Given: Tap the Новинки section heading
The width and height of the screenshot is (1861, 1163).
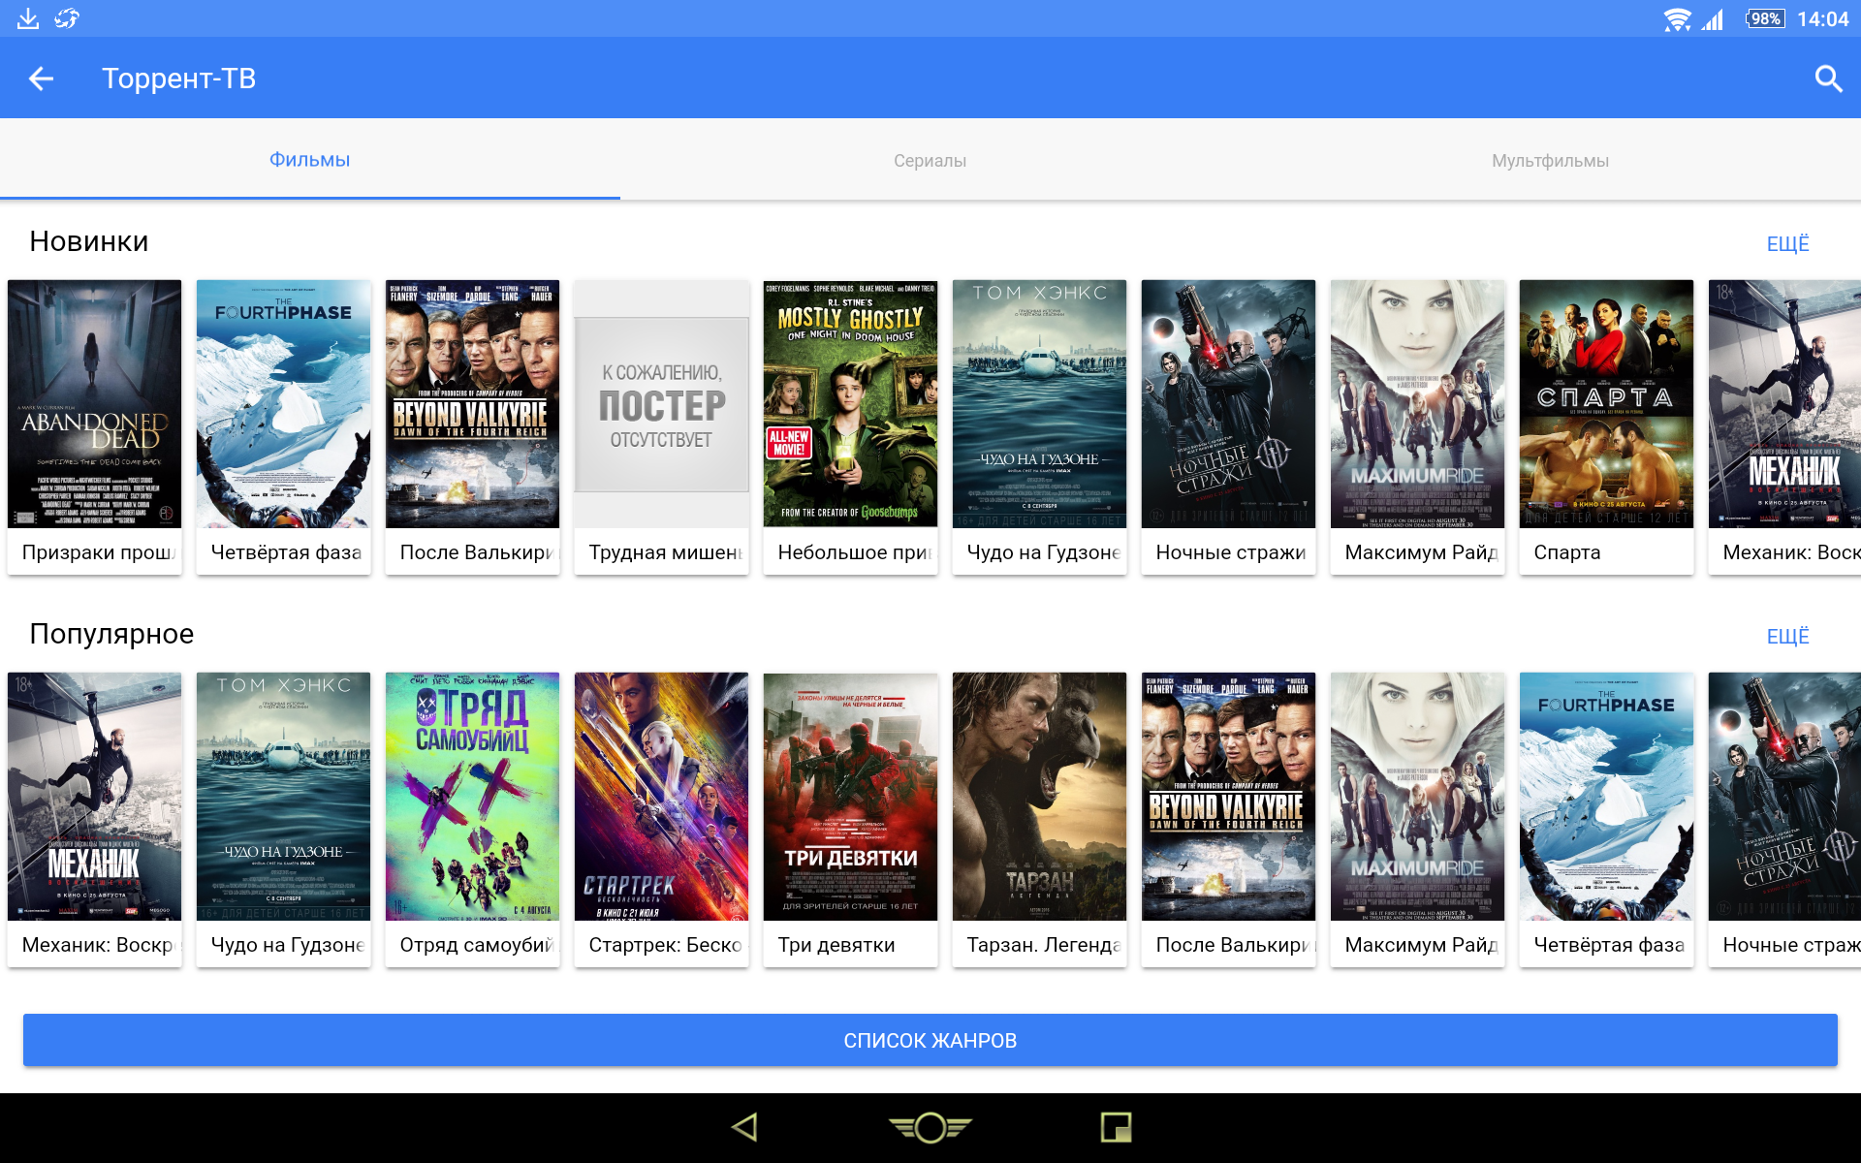Looking at the screenshot, I should 89,241.
